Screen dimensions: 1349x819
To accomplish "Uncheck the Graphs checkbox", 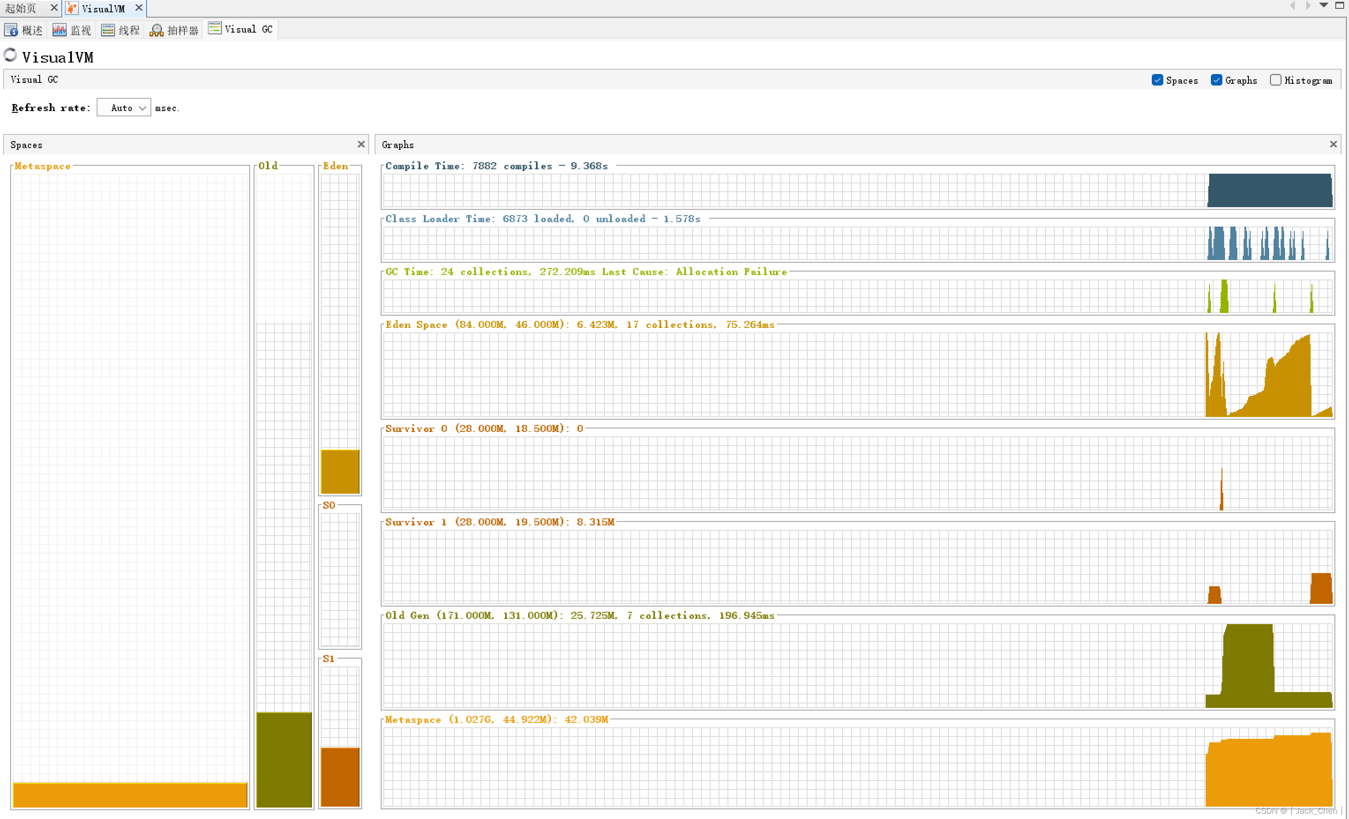I will [x=1217, y=80].
